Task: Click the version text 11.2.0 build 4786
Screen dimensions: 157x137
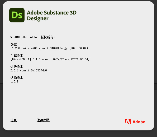Action: click(x=24, y=48)
